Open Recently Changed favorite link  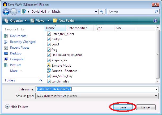(23, 42)
